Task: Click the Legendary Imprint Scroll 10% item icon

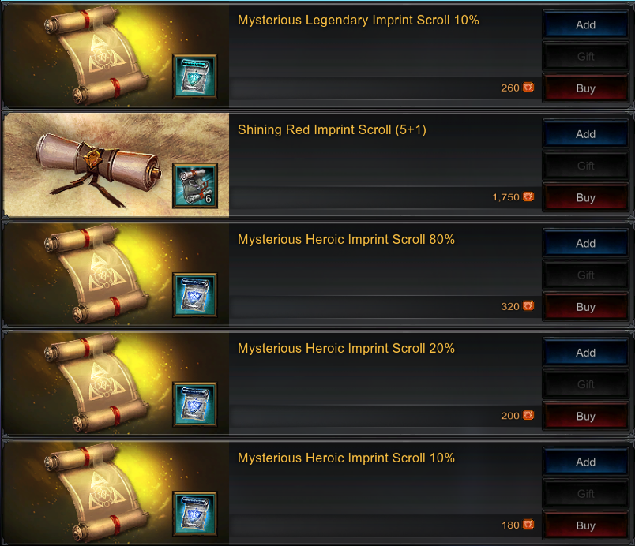Action: (x=195, y=77)
